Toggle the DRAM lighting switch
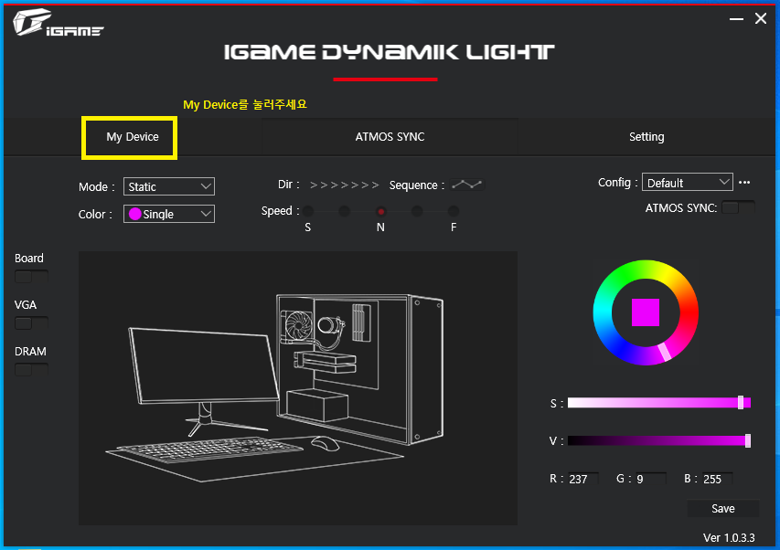The width and height of the screenshot is (780, 550). tap(31, 369)
